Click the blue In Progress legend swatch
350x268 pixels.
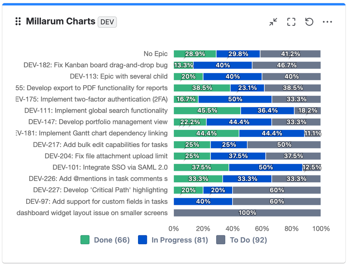pyautogui.click(x=142, y=240)
